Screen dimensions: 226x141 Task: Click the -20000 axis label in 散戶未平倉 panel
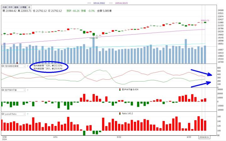tap(220, 110)
